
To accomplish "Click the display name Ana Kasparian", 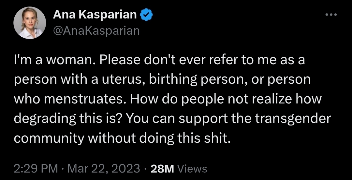I will [95, 15].
